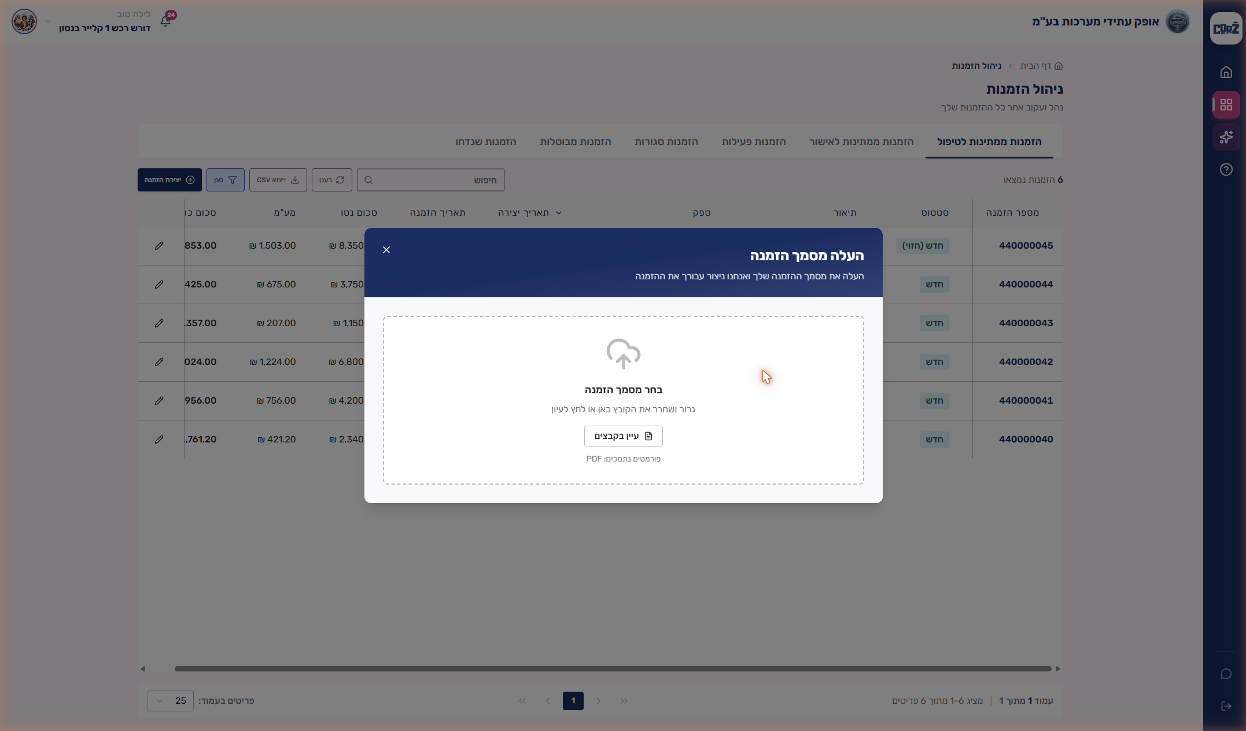The width and height of the screenshot is (1246, 731).
Task: Edit order 440000045 with pencil icon
Action: pos(159,246)
